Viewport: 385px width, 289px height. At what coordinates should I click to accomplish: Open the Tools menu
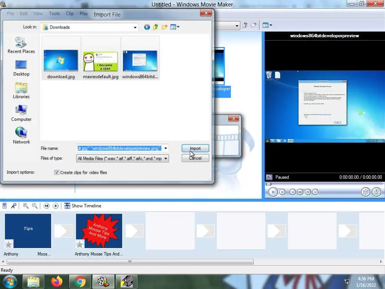coord(54,14)
